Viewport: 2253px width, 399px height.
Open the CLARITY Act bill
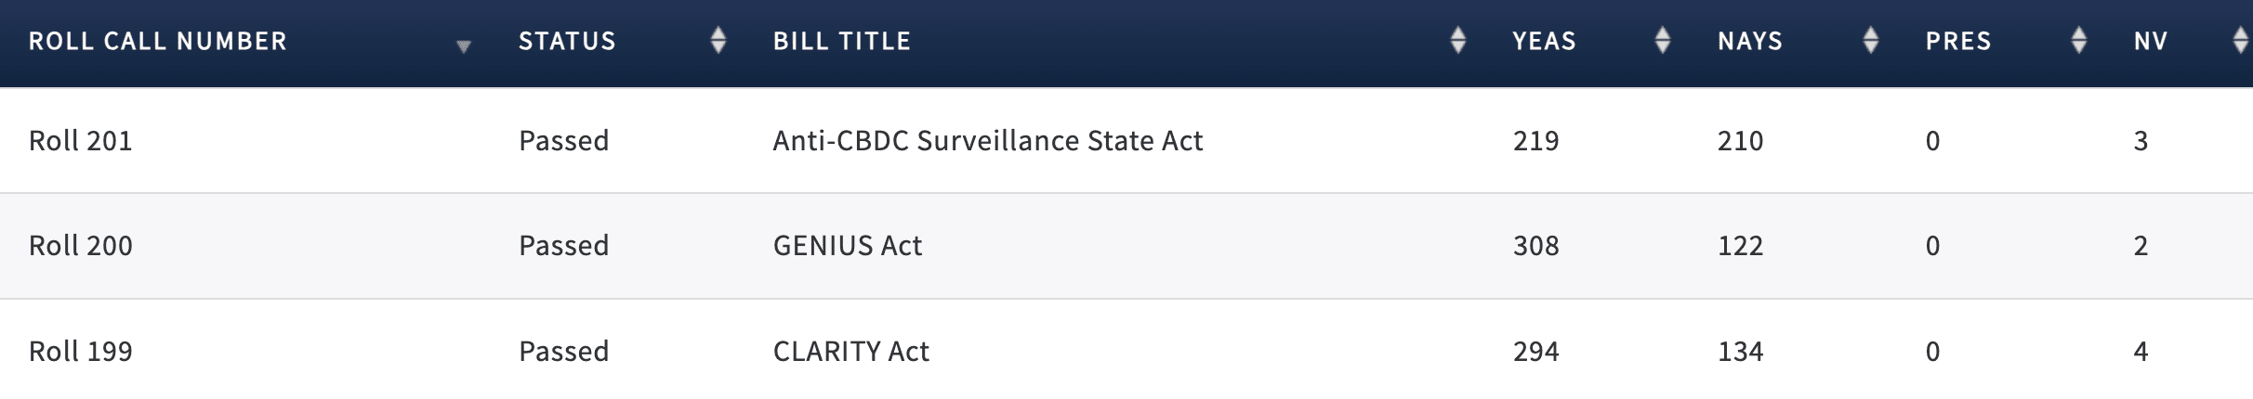point(851,351)
